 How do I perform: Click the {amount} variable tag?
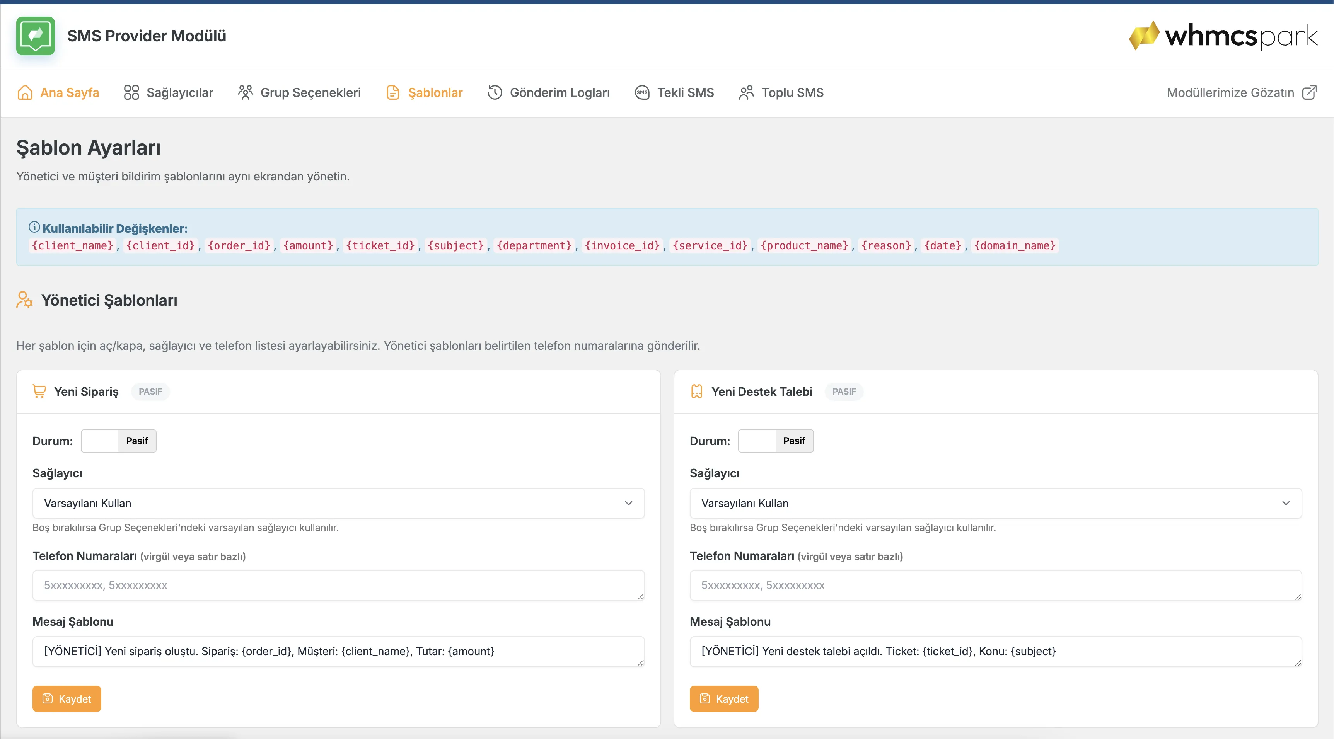coord(308,245)
